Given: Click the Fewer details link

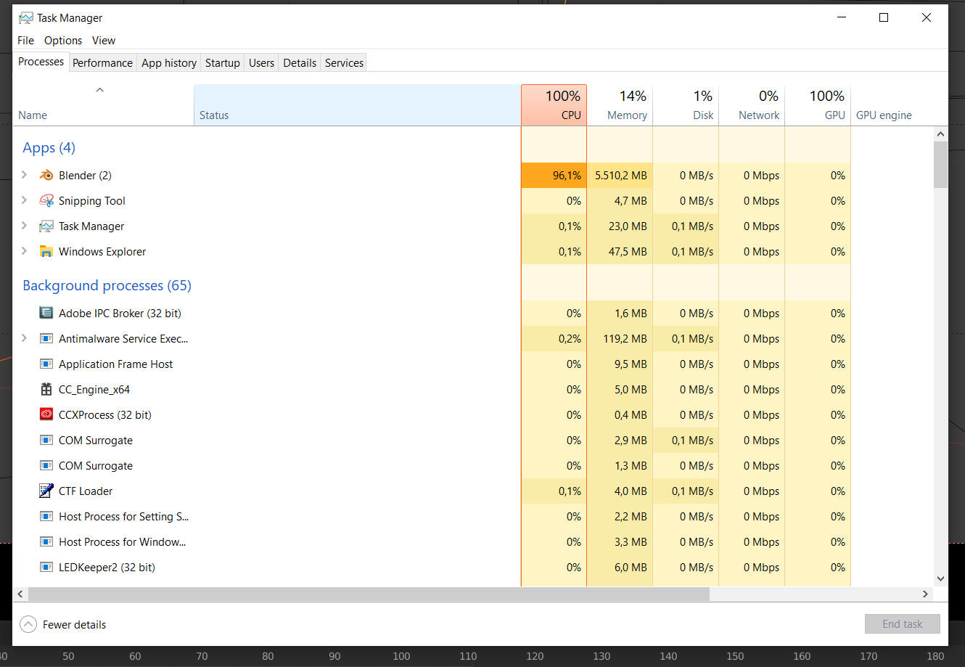Looking at the screenshot, I should pyautogui.click(x=74, y=625).
